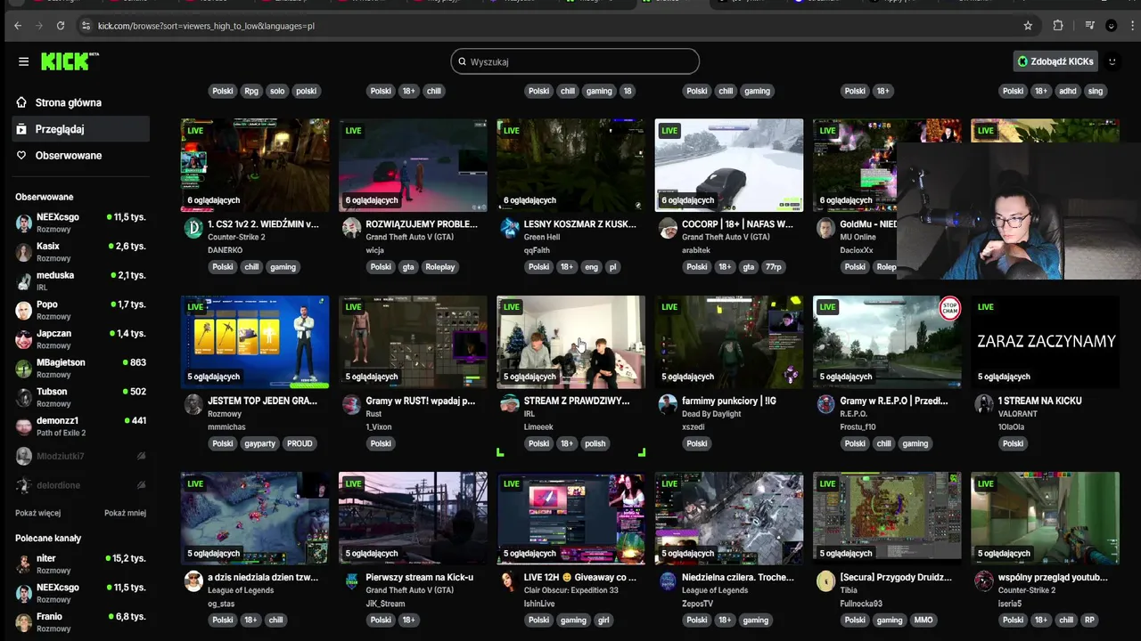This screenshot has height=641, width=1141.
Task: Open the farmimy punkciory stream thumbnail
Action: (728, 342)
